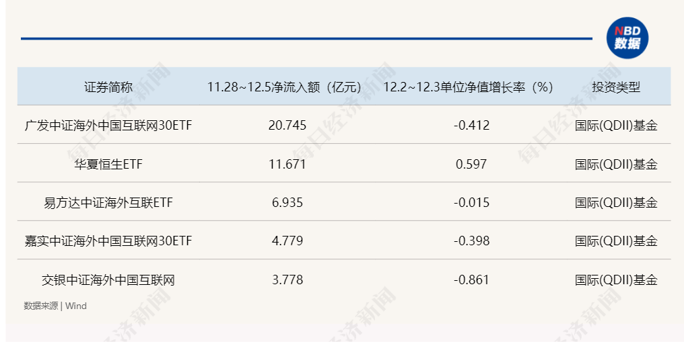
Task: Open 广发中证海外中国互联网30ETF fund name
Action: [108, 126]
